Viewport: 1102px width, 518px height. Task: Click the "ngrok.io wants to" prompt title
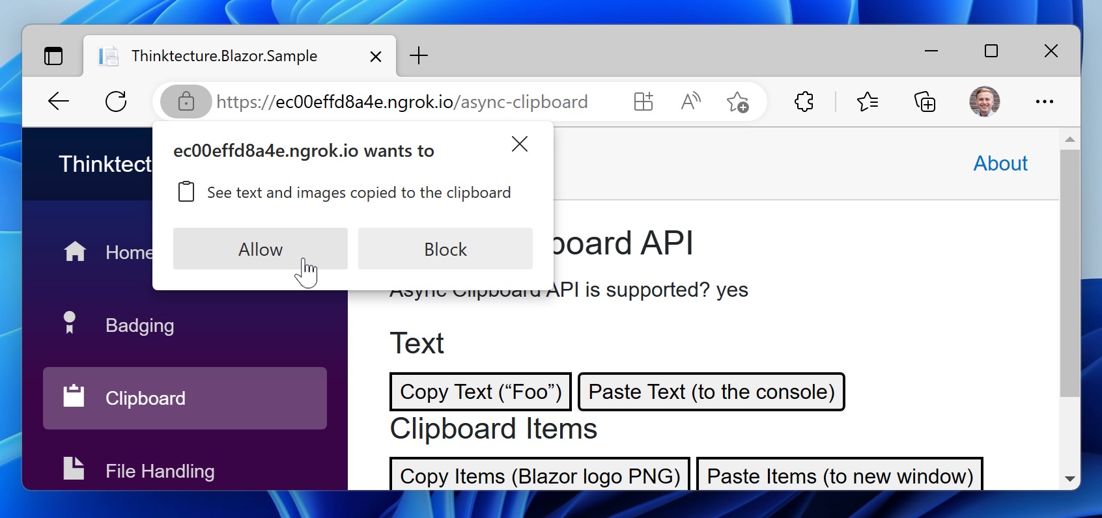coord(304,151)
